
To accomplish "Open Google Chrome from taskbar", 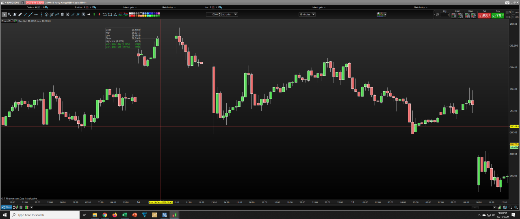I will click(x=104, y=215).
